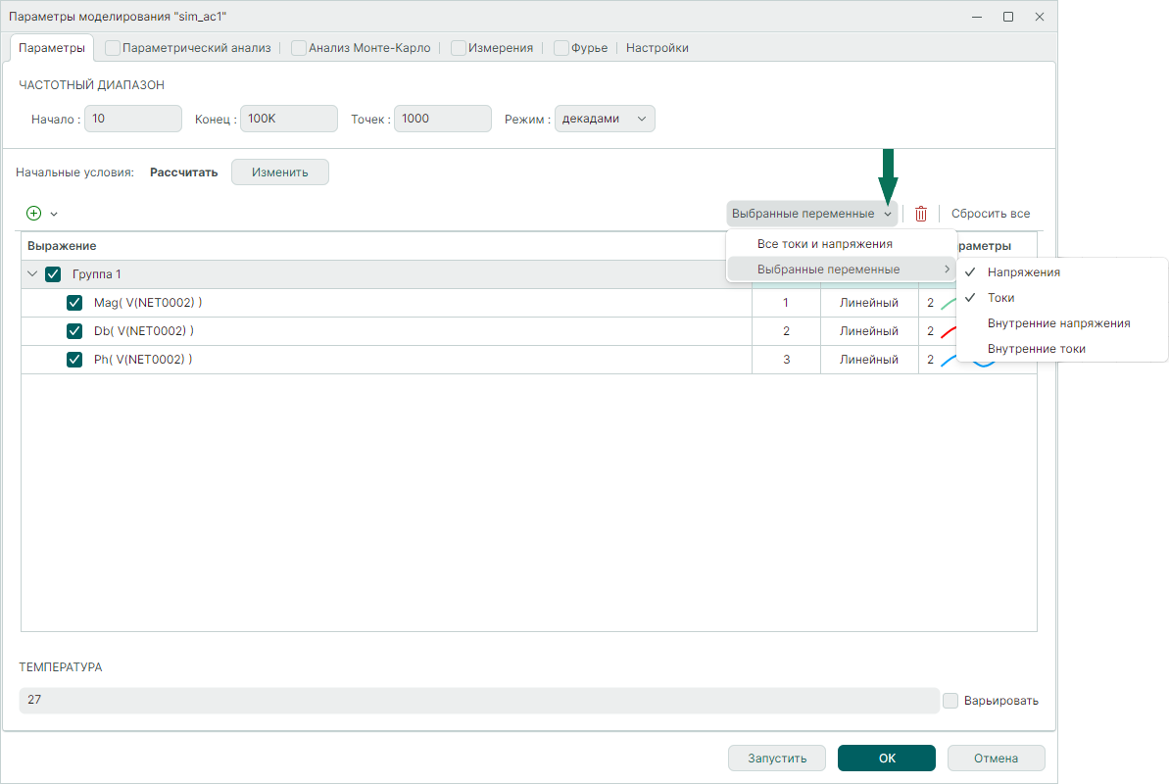Click the red trash delete icon
This screenshot has height=784, width=1169.
click(x=920, y=214)
